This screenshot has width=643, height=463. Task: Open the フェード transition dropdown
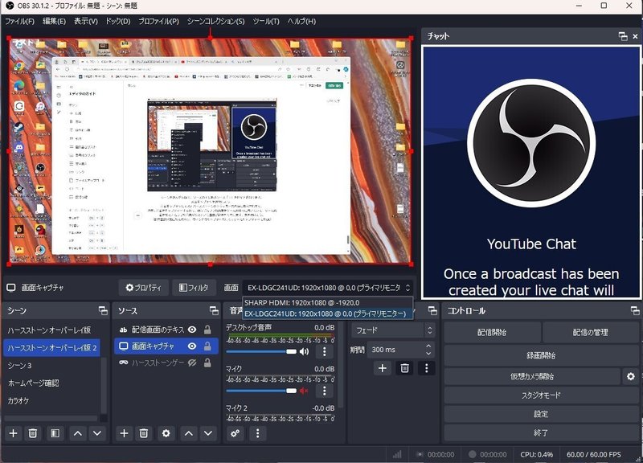pyautogui.click(x=392, y=330)
